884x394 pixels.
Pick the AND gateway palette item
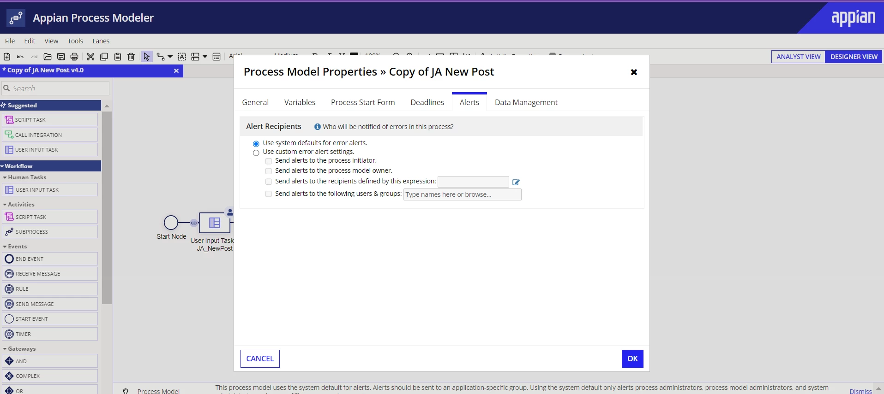[x=50, y=361]
